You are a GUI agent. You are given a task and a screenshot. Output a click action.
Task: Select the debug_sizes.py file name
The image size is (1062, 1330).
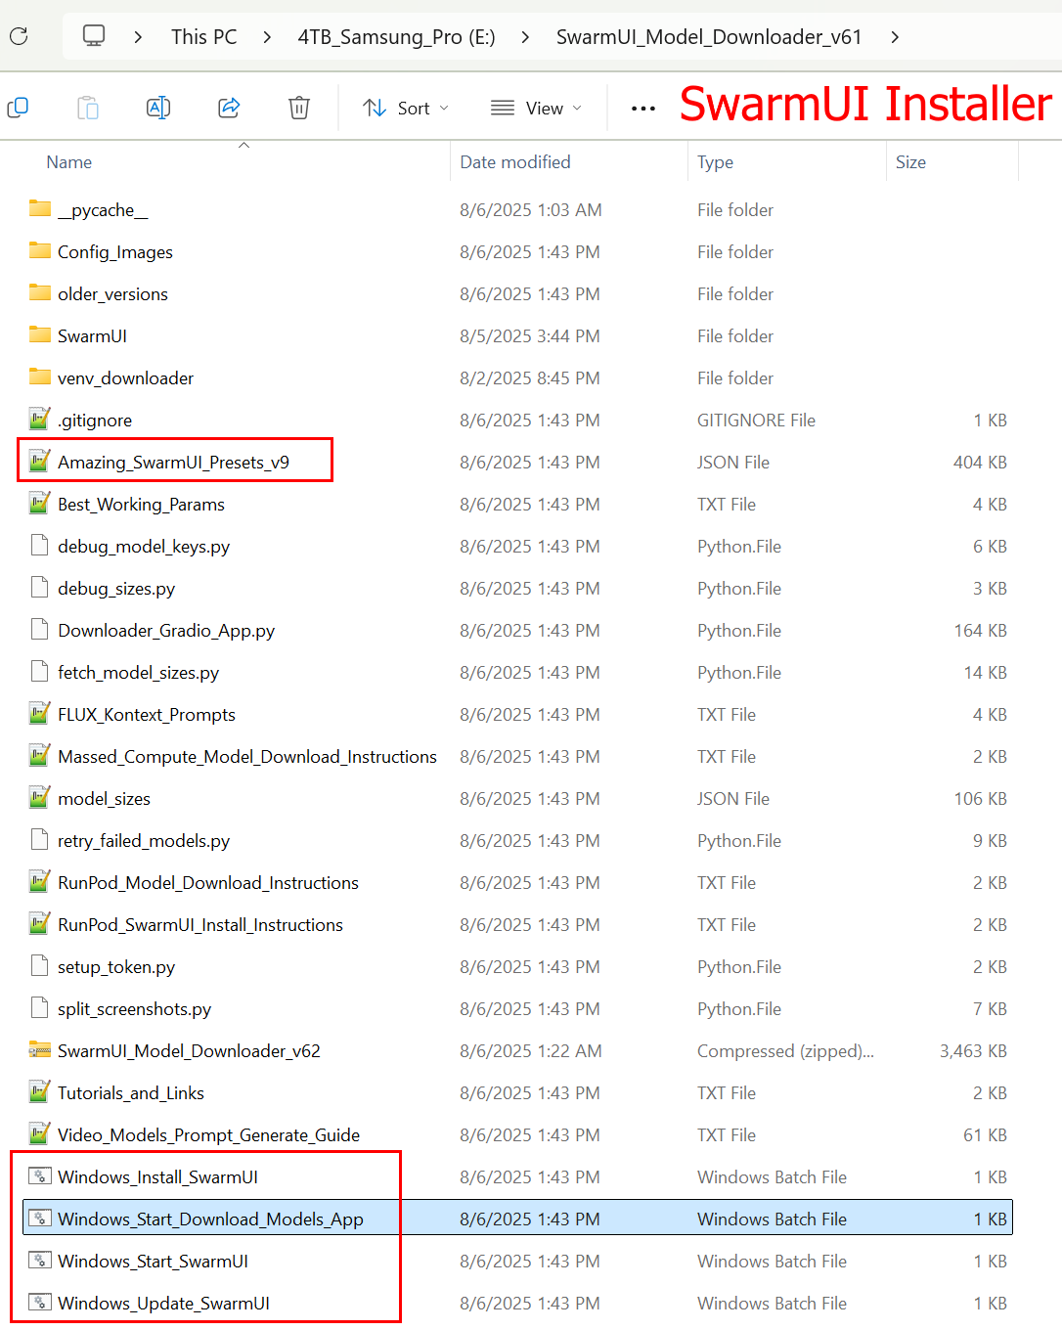[116, 589]
